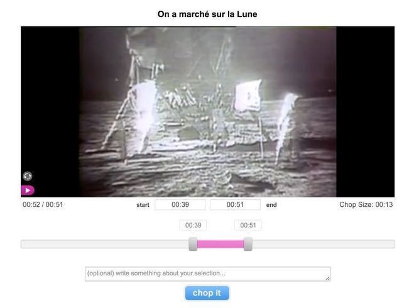Click the start time field showing 00:39

click(x=180, y=205)
